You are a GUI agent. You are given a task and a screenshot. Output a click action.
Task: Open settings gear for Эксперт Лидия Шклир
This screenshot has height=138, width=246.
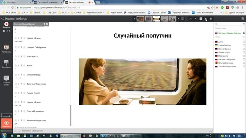(x=244, y=33)
